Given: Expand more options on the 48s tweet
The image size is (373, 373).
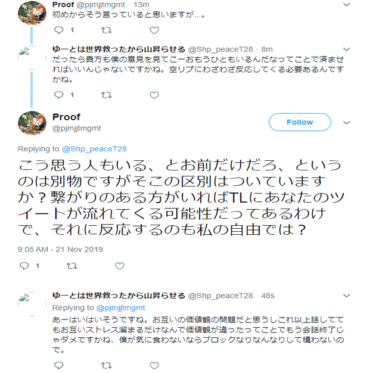Looking at the screenshot, I should click(347, 296).
